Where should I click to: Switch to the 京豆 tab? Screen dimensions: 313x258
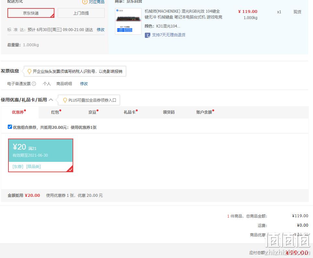(92, 112)
